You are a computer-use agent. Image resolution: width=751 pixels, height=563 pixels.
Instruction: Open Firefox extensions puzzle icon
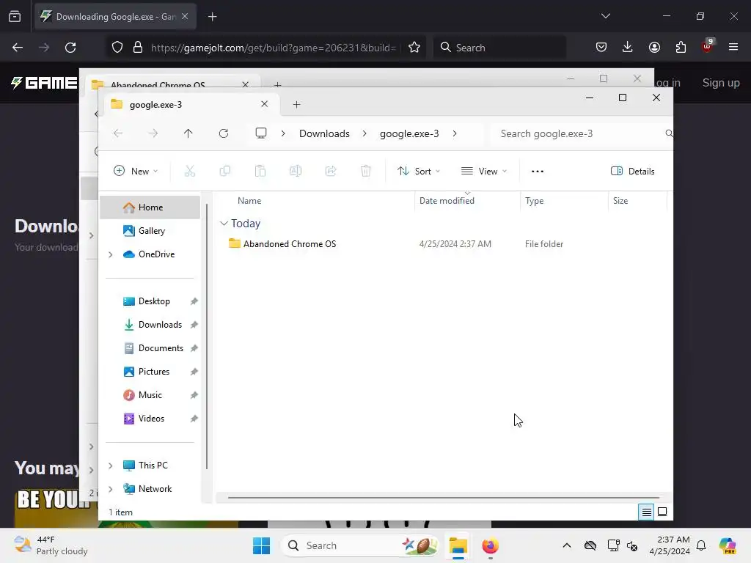681,48
